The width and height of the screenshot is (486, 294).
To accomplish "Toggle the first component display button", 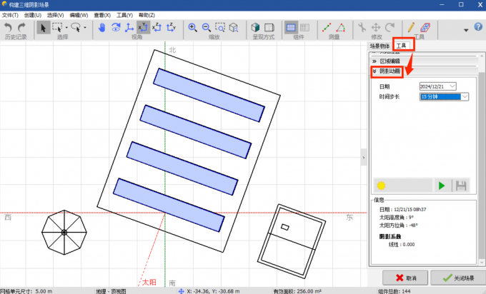I will click(292, 27).
